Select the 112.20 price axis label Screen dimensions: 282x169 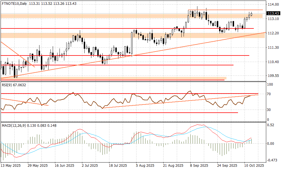pyautogui.click(x=272, y=33)
